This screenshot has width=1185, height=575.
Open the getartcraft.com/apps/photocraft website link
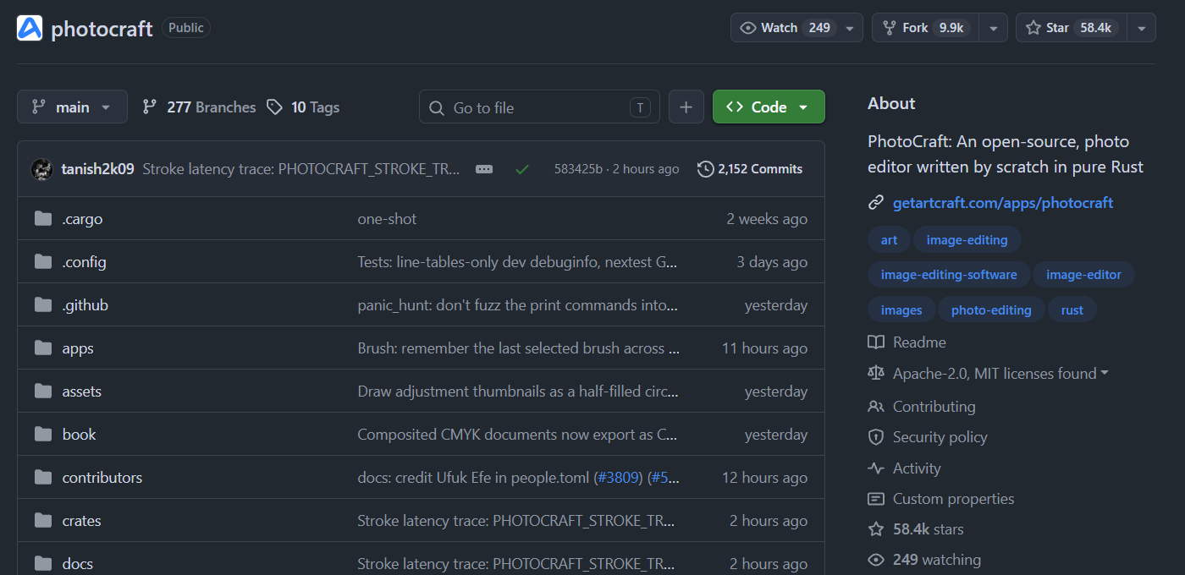point(1003,203)
